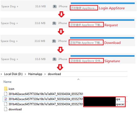Click 'Space Dog +' in the 正在请求 row
137x113 pixels.
9,23
